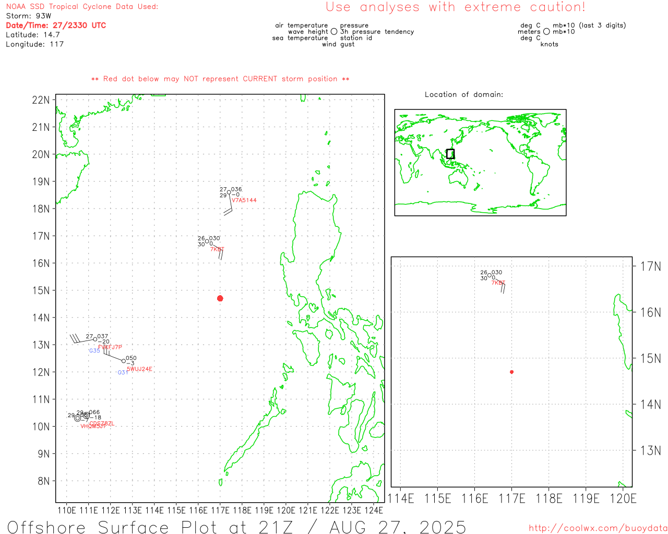Select station circle for 5WUJ24E
Viewport: 668px width, 534px height.
click(x=124, y=361)
